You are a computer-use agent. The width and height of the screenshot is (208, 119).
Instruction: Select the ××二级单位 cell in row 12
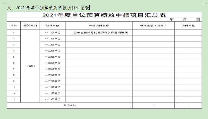(x=53, y=99)
